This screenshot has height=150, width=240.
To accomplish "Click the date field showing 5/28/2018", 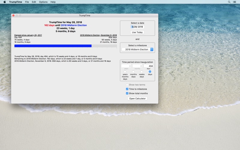I will [137, 27].
